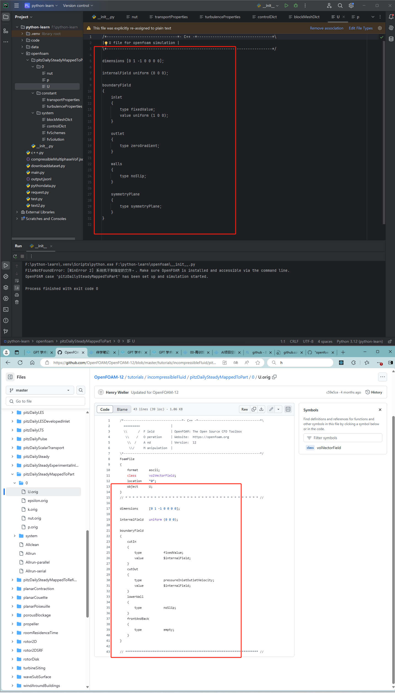
Task: Open the Structure tool window icon
Action: (6, 31)
